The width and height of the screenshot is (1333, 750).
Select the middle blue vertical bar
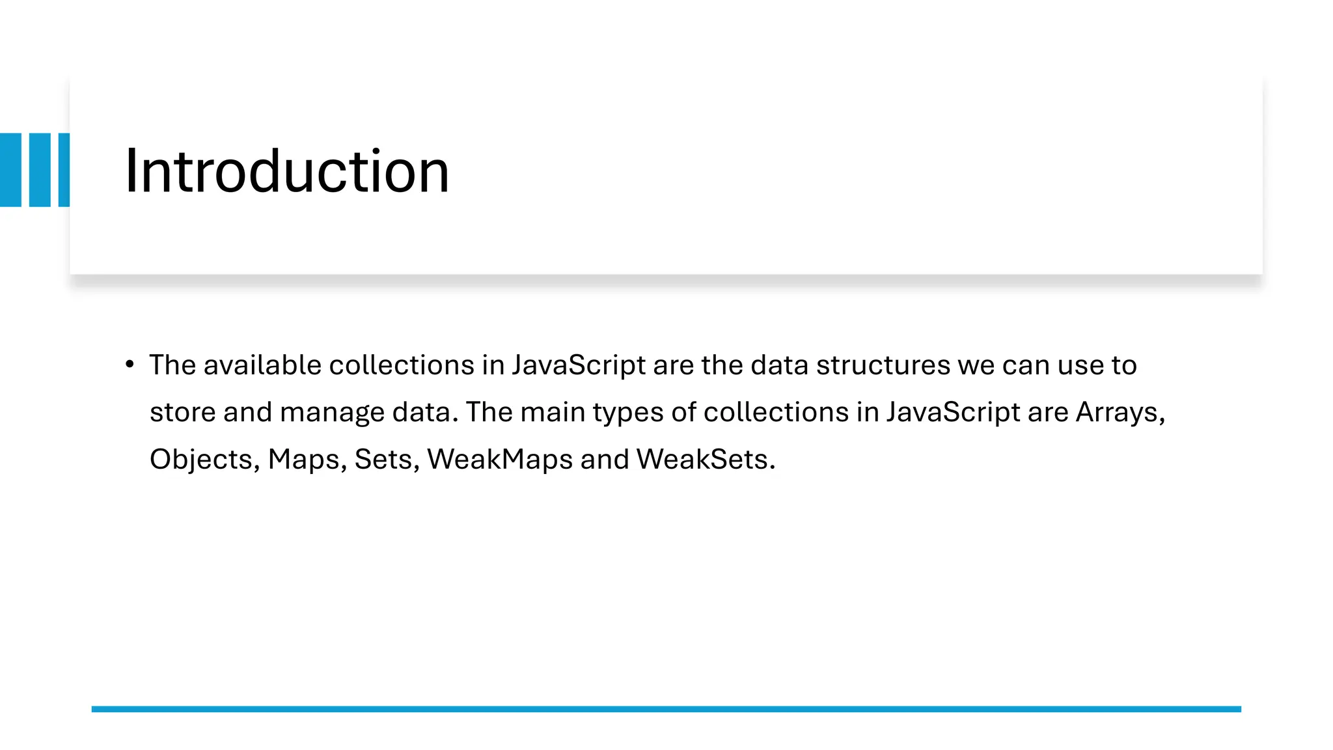coord(40,170)
